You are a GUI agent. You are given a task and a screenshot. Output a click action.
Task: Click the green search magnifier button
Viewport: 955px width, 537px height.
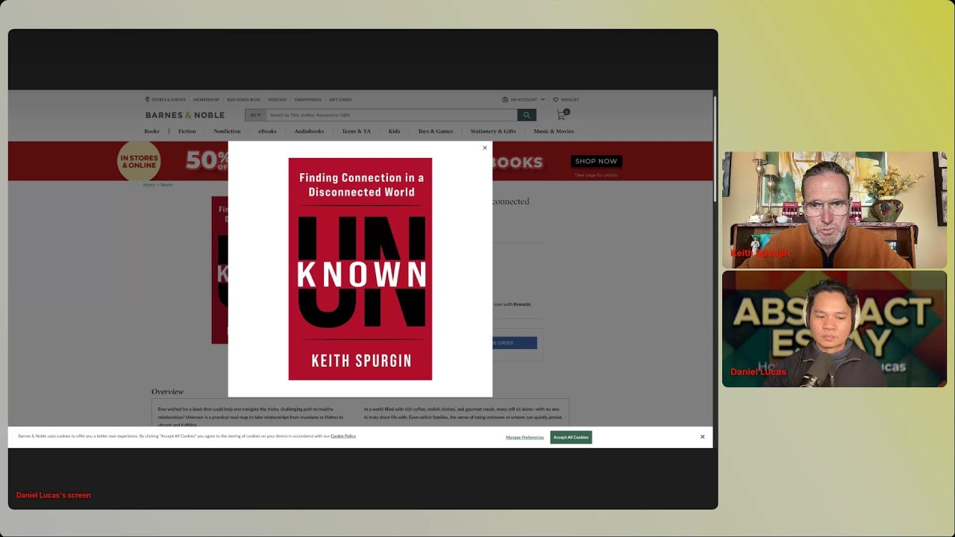[527, 115]
